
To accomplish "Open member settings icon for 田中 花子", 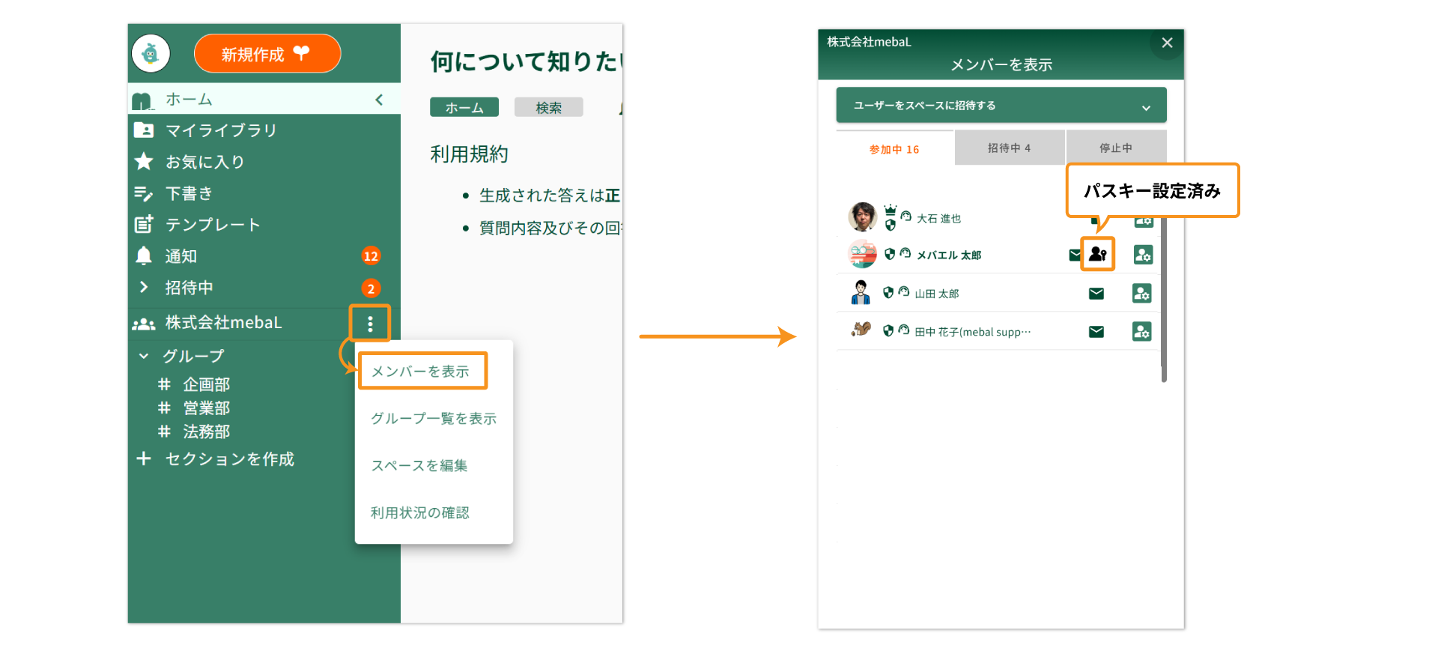I will [1141, 332].
